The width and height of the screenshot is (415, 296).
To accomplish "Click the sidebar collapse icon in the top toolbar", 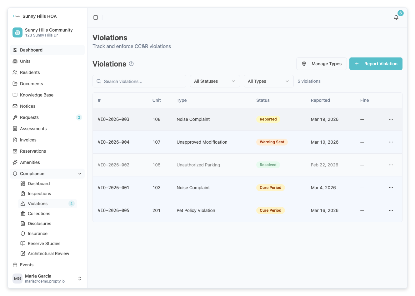I will pos(95,17).
